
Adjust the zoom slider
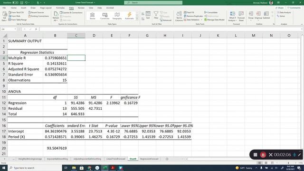pos(288,163)
